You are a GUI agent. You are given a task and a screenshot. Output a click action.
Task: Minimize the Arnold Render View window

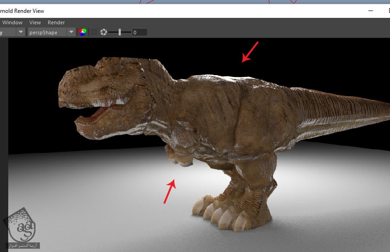click(371, 11)
